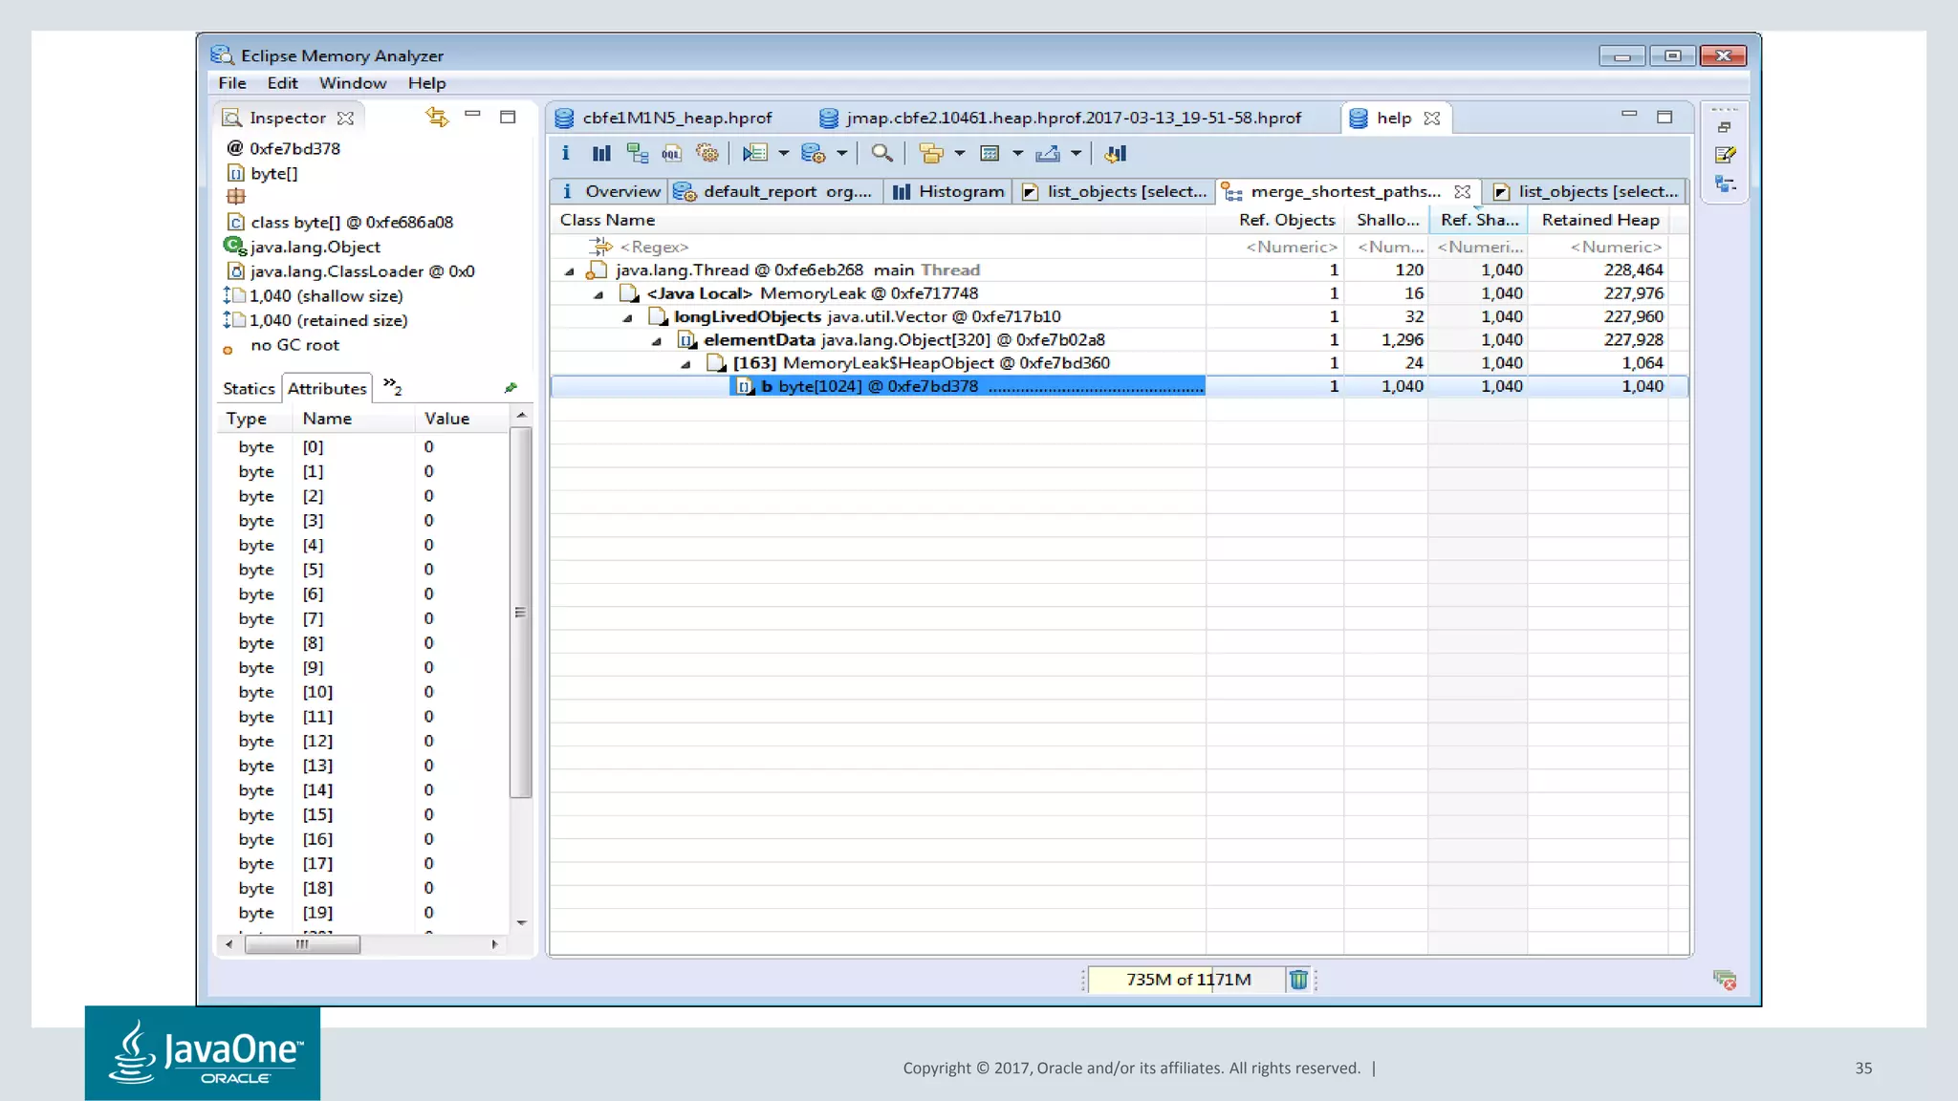Image resolution: width=1958 pixels, height=1101 pixels.
Task: Minimize the heap editor area
Action: pyautogui.click(x=1629, y=115)
